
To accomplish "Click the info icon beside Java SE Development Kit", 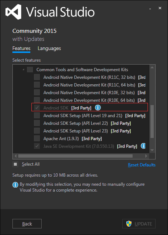I will (143, 146).
